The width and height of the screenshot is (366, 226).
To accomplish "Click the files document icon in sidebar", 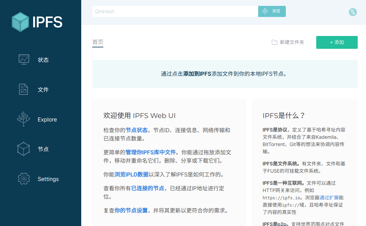I will pyautogui.click(x=24, y=89).
